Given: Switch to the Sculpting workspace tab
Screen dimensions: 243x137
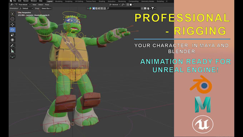Looking at the screenshot, I should [69, 1].
